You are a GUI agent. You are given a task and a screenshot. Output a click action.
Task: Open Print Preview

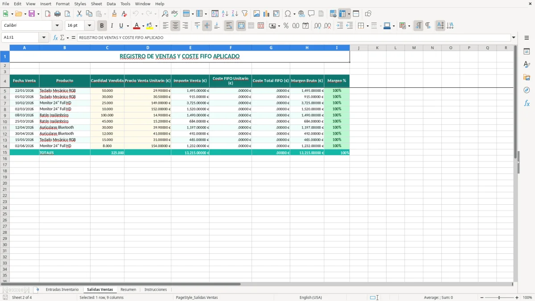click(67, 14)
